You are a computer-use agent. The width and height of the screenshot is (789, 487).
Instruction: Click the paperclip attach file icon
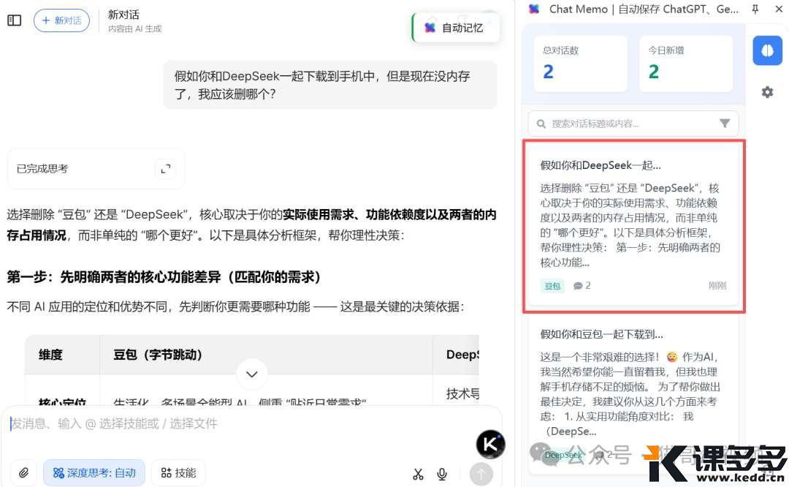click(23, 473)
